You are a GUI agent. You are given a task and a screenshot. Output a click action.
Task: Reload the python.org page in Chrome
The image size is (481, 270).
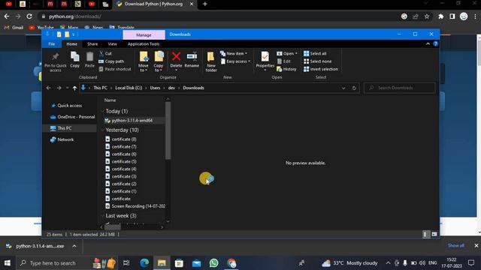pos(29,16)
